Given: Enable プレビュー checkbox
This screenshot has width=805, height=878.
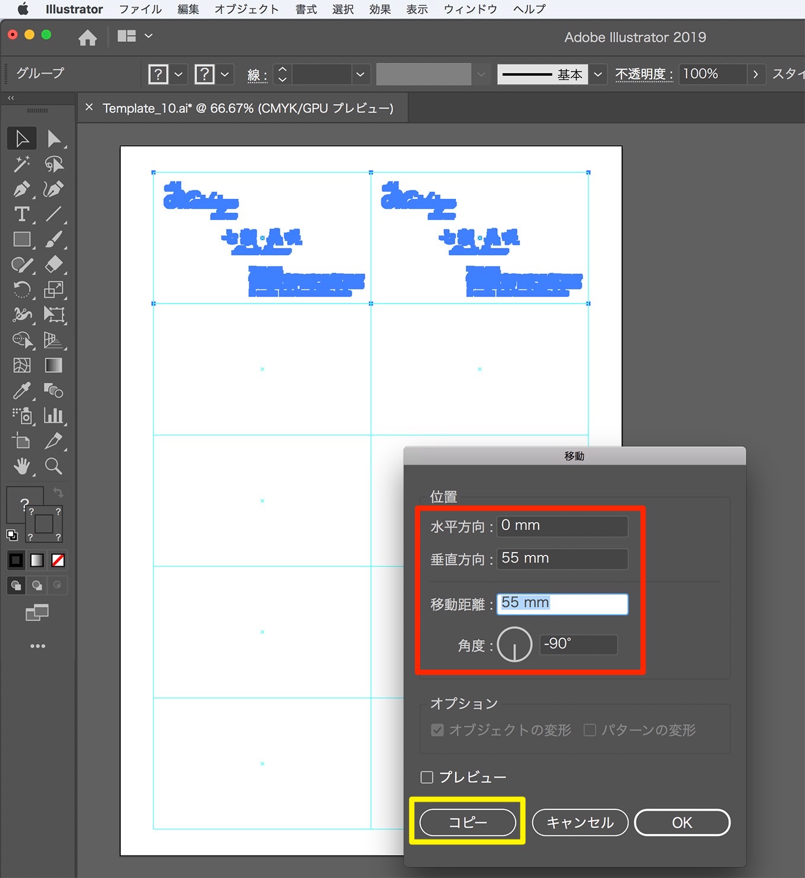Looking at the screenshot, I should pos(427,777).
